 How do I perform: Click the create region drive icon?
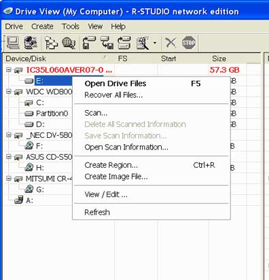click(x=124, y=43)
